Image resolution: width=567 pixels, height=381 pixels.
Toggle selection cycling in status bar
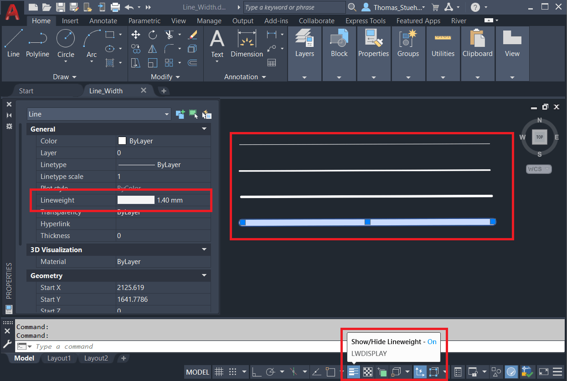click(x=382, y=372)
